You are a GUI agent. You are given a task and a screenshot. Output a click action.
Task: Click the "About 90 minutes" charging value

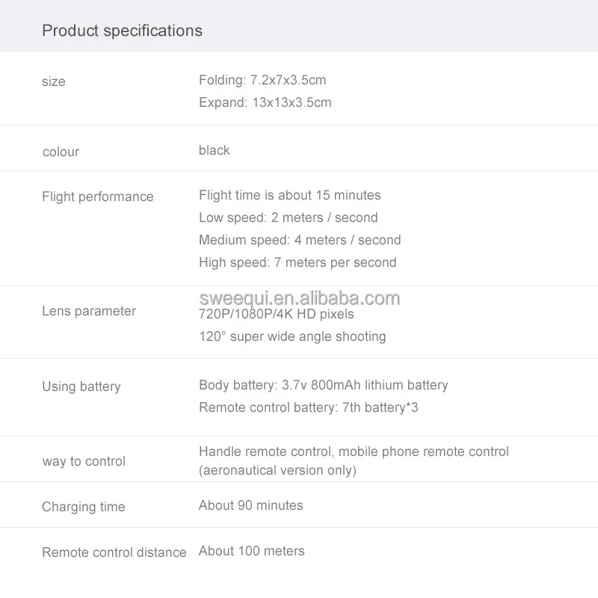[251, 505]
